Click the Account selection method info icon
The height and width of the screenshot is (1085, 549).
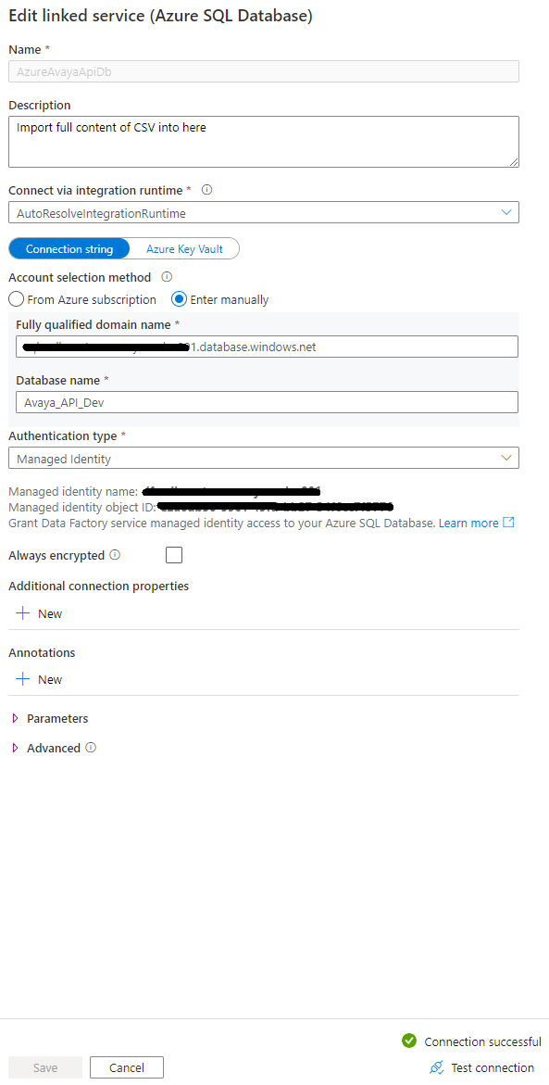pos(166,277)
